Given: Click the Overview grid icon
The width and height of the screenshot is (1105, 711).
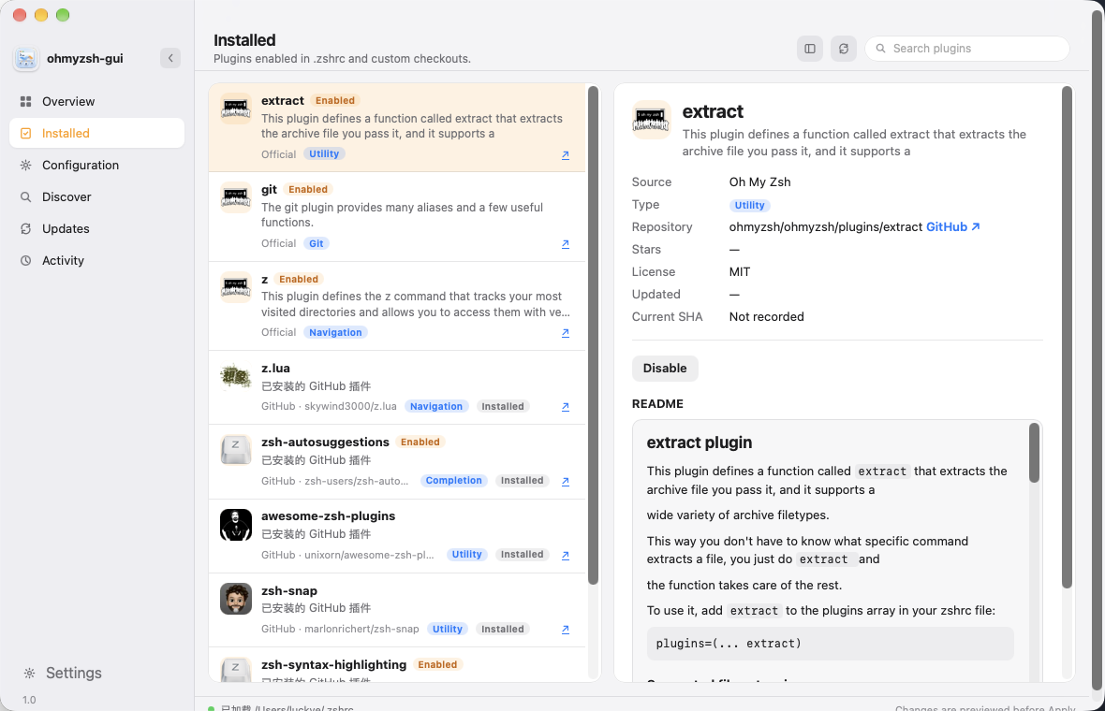Looking at the screenshot, I should [x=26, y=101].
